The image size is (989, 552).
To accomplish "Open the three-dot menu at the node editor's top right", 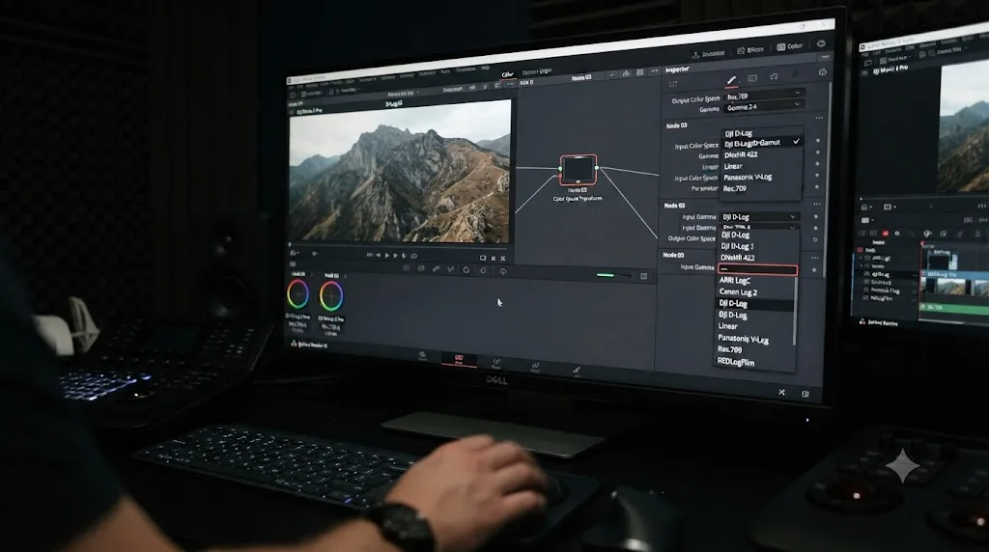I will point(654,70).
